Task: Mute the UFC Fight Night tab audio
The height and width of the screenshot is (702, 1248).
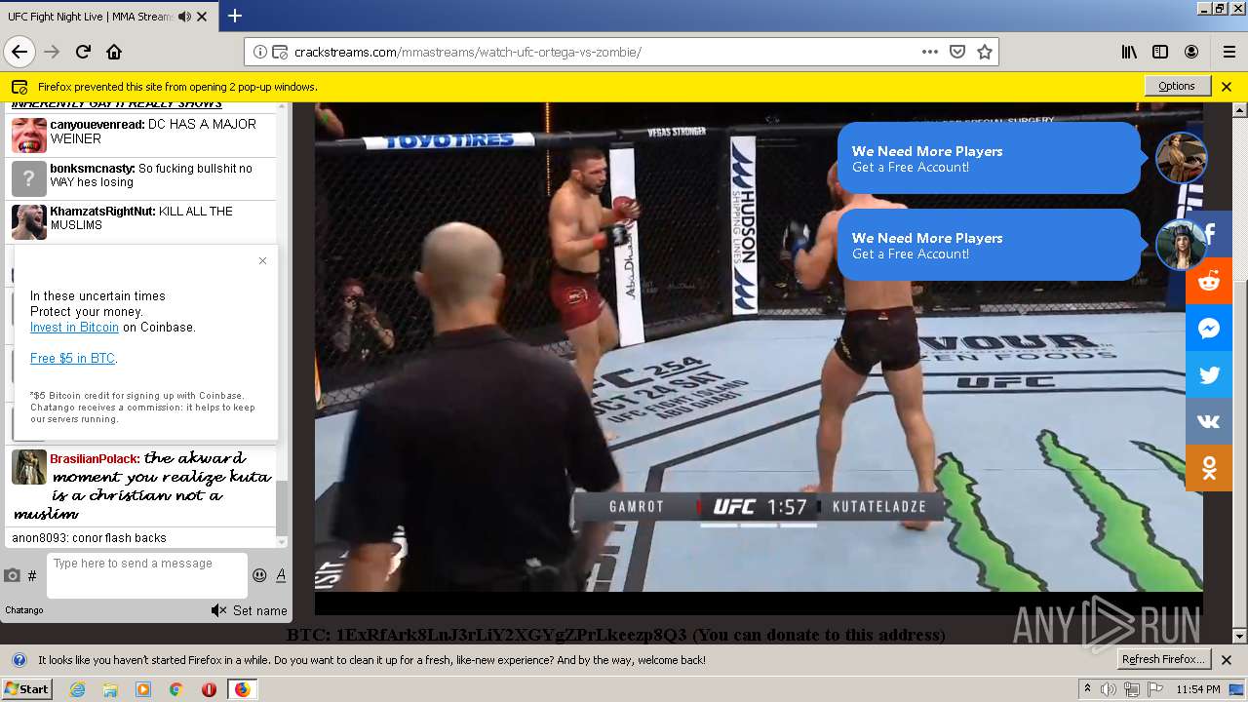Action: coord(185,17)
